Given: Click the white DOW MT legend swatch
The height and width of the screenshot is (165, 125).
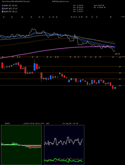Looking at the screenshot, I should click(2, 8).
